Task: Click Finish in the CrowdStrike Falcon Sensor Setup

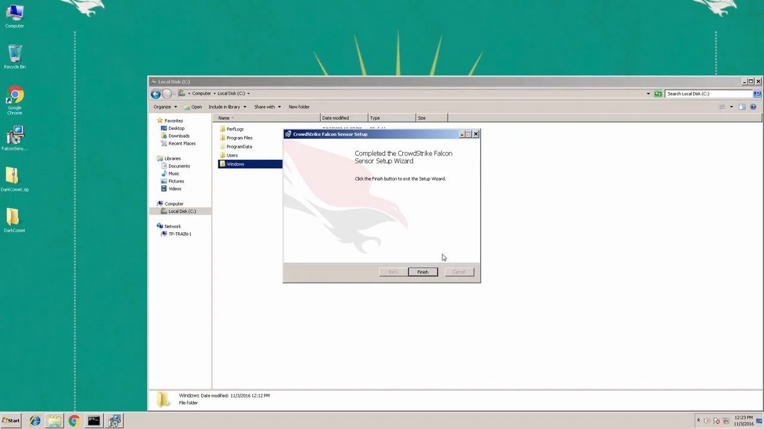Action: pyautogui.click(x=423, y=272)
